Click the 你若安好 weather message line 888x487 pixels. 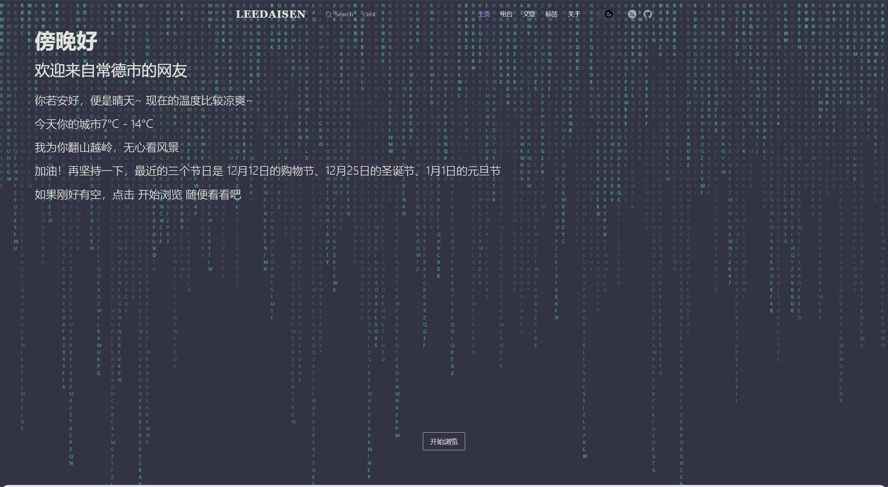[143, 101]
